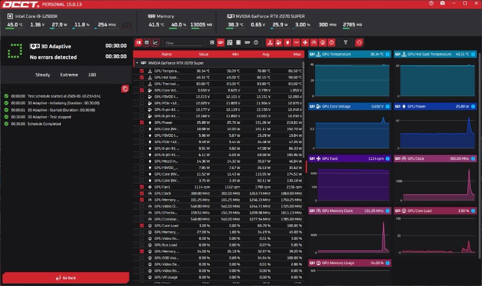
Task: Toggle the fan sensors filter icon
Action: coord(305,43)
